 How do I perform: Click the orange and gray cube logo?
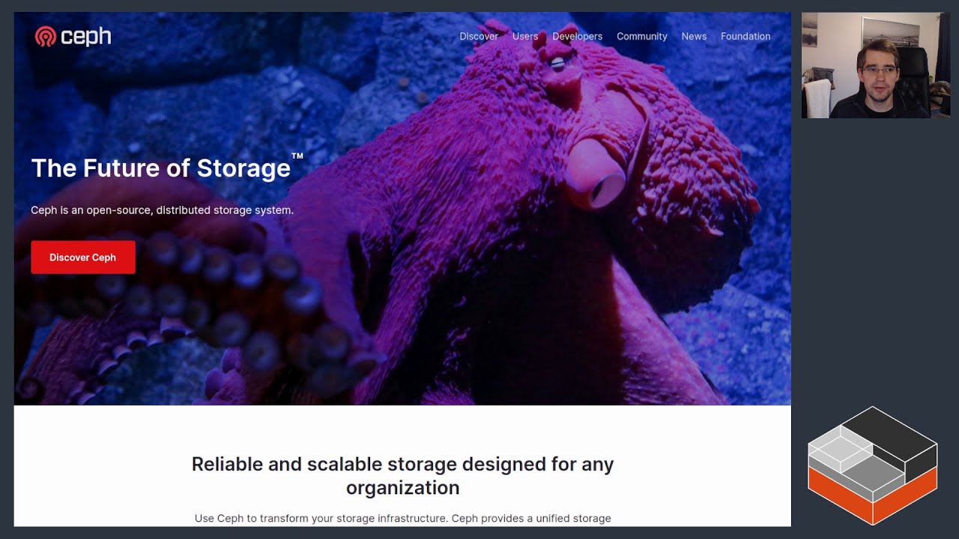click(873, 466)
